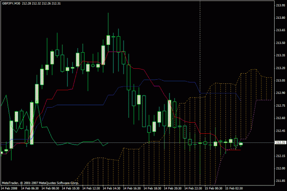Select the 212.45 price label
The width and height of the screenshot is (287, 191).
pos(281,131)
